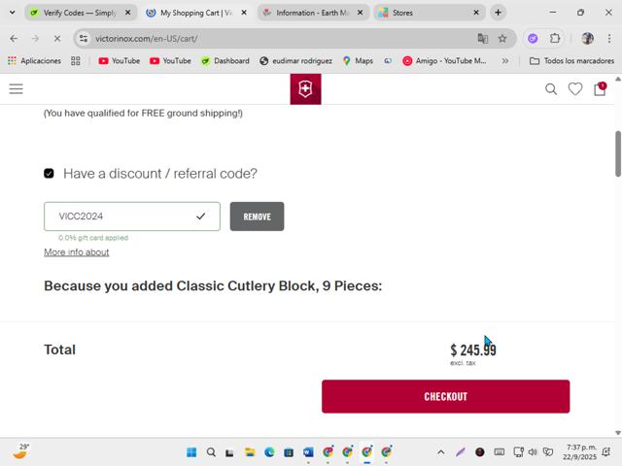Image resolution: width=622 pixels, height=466 pixels.
Task: Open the site search magnifier
Action: tap(551, 89)
